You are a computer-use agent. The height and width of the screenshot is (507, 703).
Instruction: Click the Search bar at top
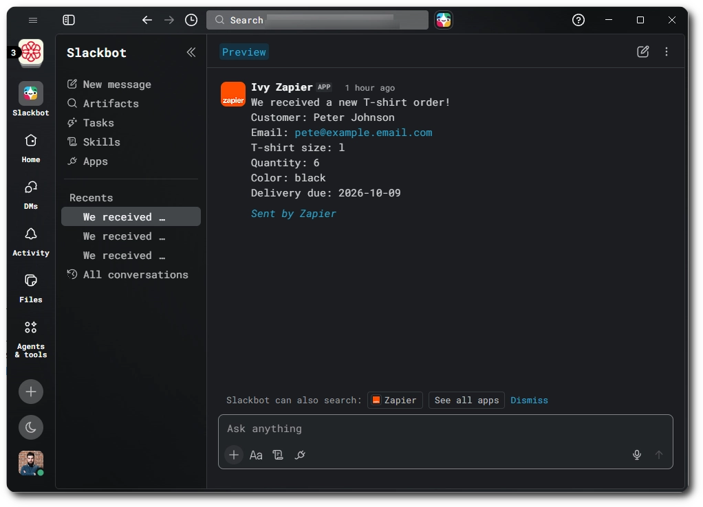pos(317,20)
